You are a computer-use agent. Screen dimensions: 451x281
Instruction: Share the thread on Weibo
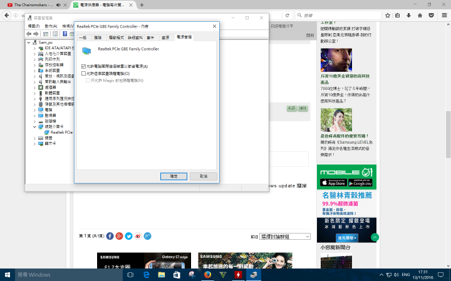138,236
